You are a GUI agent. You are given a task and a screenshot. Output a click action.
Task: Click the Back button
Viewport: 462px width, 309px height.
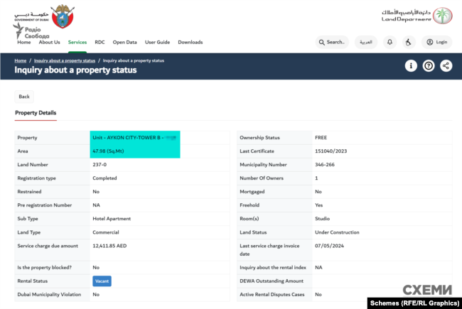coord(24,97)
